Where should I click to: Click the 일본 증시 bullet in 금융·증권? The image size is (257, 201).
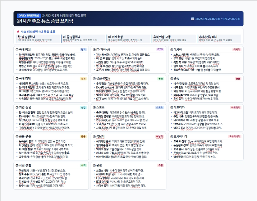[44, 153]
